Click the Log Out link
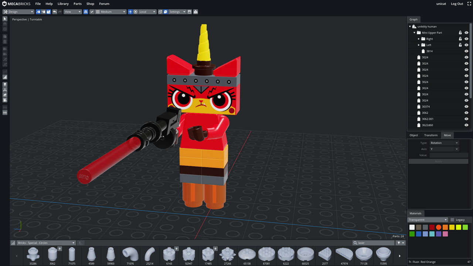The image size is (473, 266). click(x=457, y=4)
